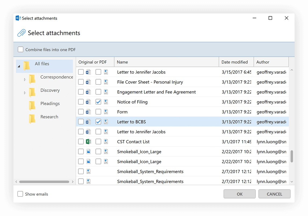Click the folder pane horizontal scrollbar
Screen dimensions: 308x216
click(44, 182)
